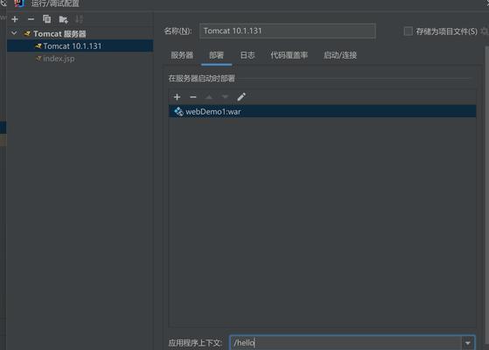Open the 应用程序上下文 dropdown arrow
Screen dimensions: 489x350
(468, 343)
